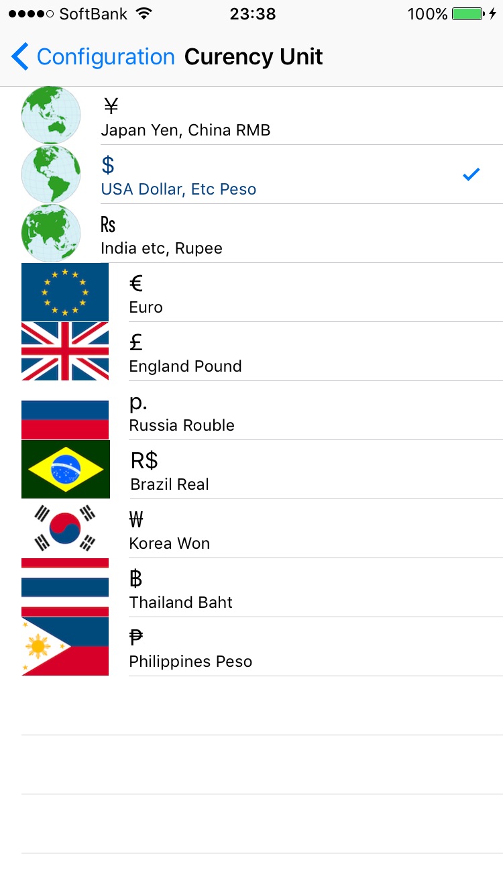503x895 pixels.
Task: Tap the Brazil Real label
Action: [170, 484]
